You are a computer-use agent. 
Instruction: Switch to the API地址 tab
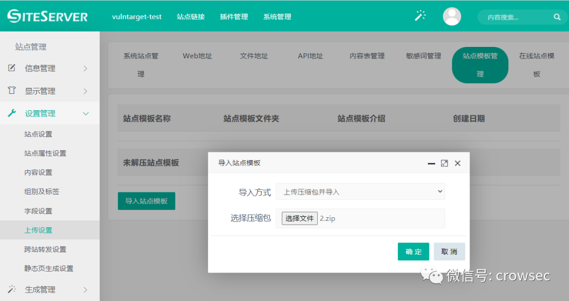[311, 56]
